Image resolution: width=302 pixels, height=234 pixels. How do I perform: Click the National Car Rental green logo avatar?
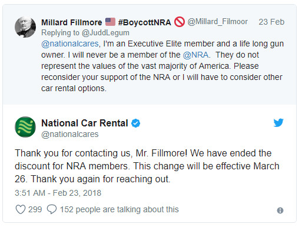click(25, 127)
